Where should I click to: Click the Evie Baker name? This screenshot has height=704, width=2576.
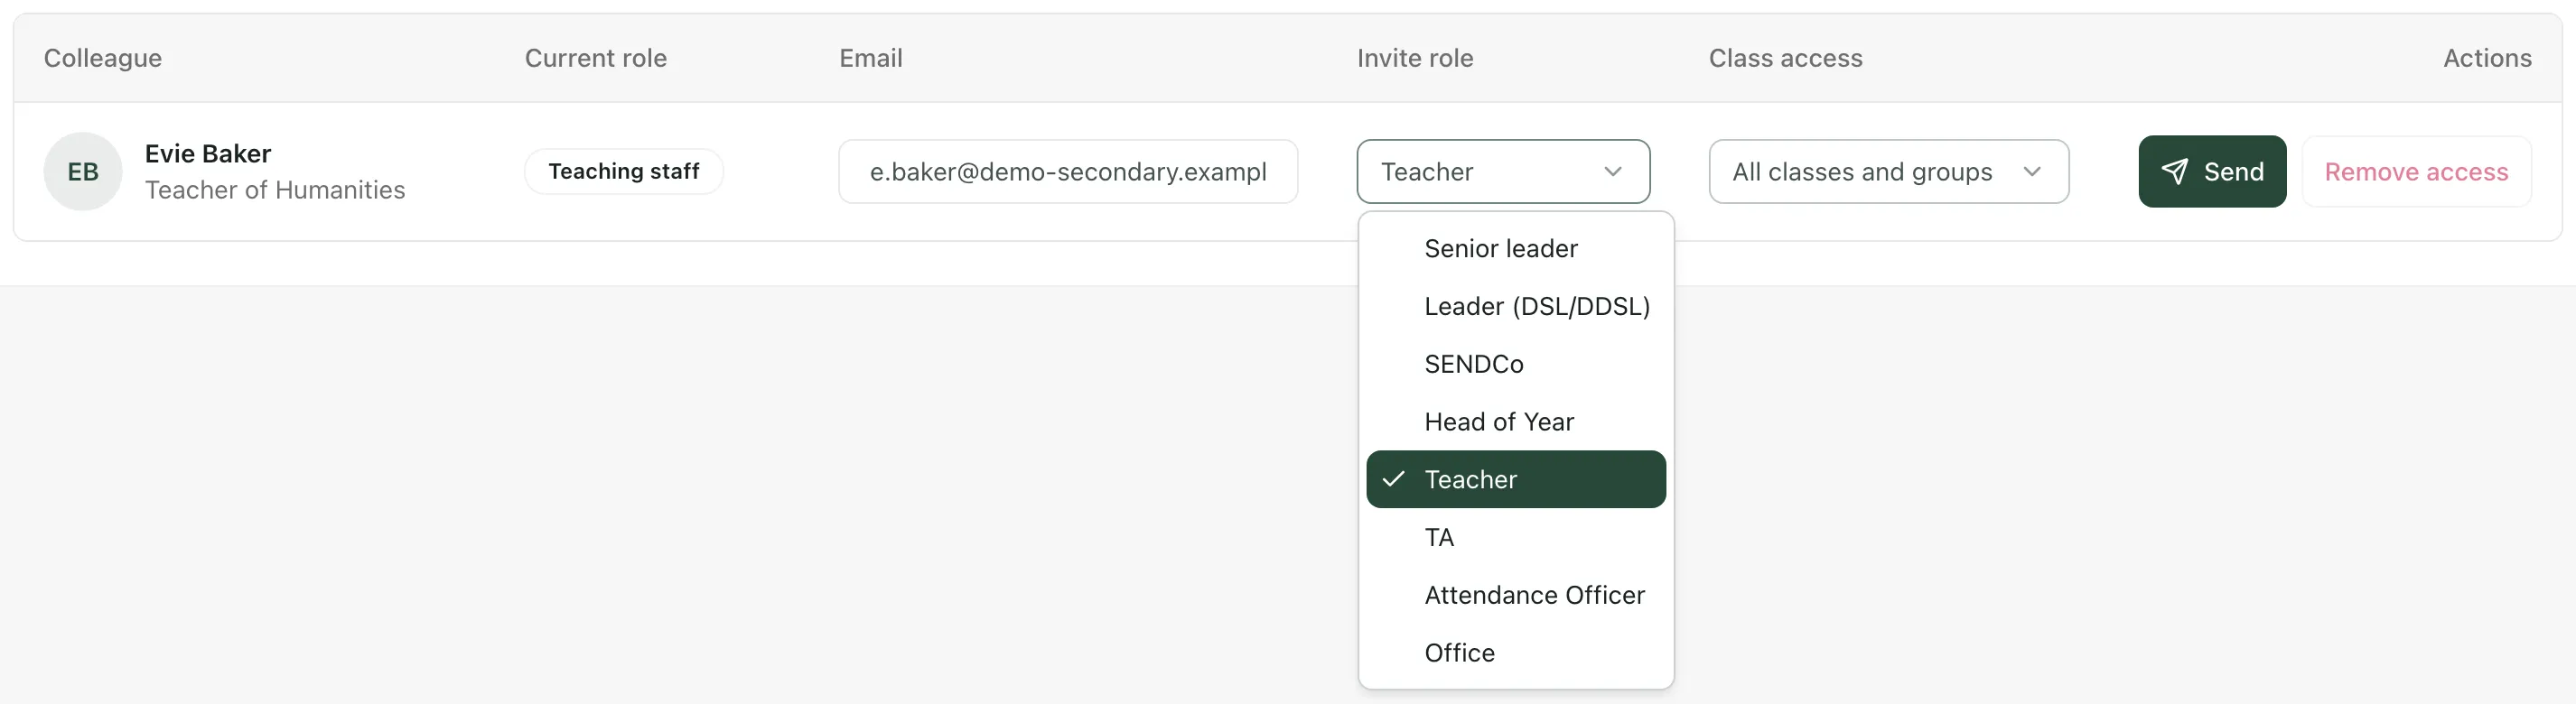pos(208,153)
